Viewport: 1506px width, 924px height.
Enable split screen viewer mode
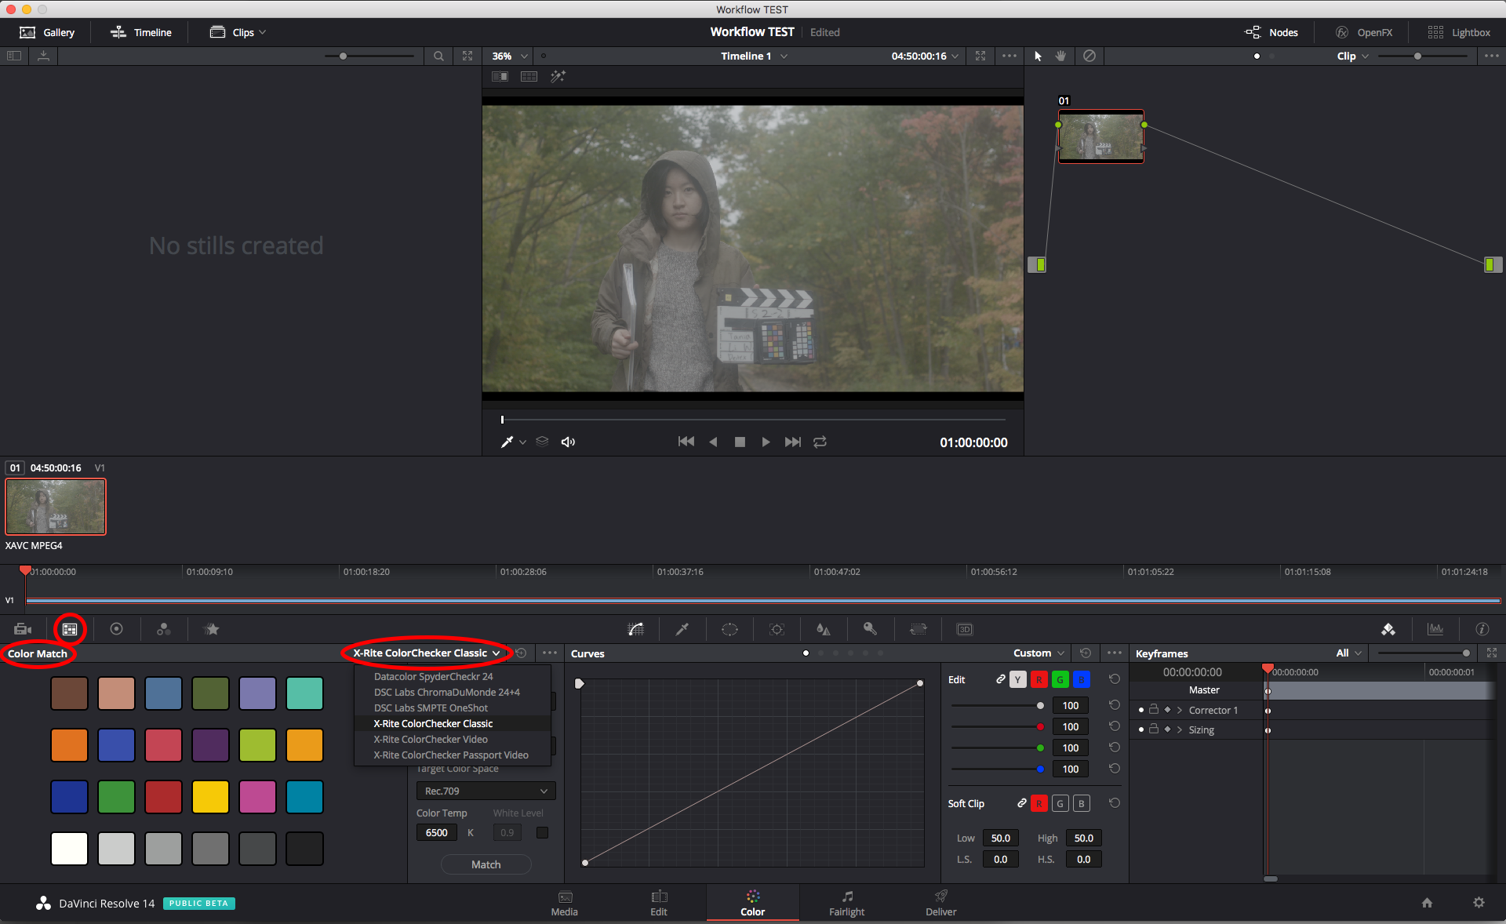[529, 76]
